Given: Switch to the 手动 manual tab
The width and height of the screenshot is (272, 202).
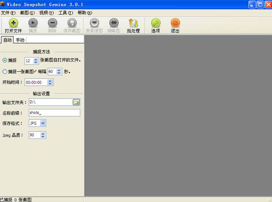Looking at the screenshot, I should click(20, 40).
